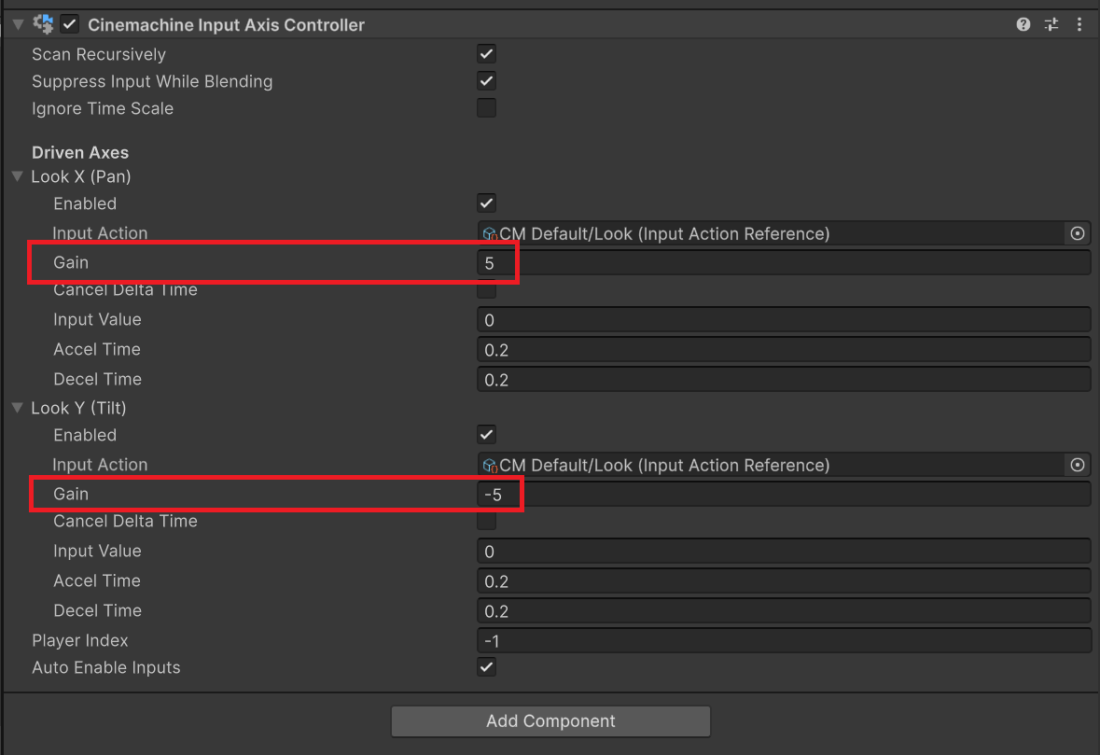1100x755 pixels.
Task: Collapse the Look Y (Tilt) foldout
Action: (18, 408)
